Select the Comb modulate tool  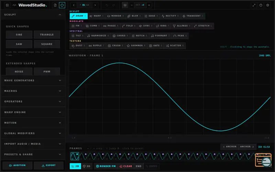coord(92,26)
